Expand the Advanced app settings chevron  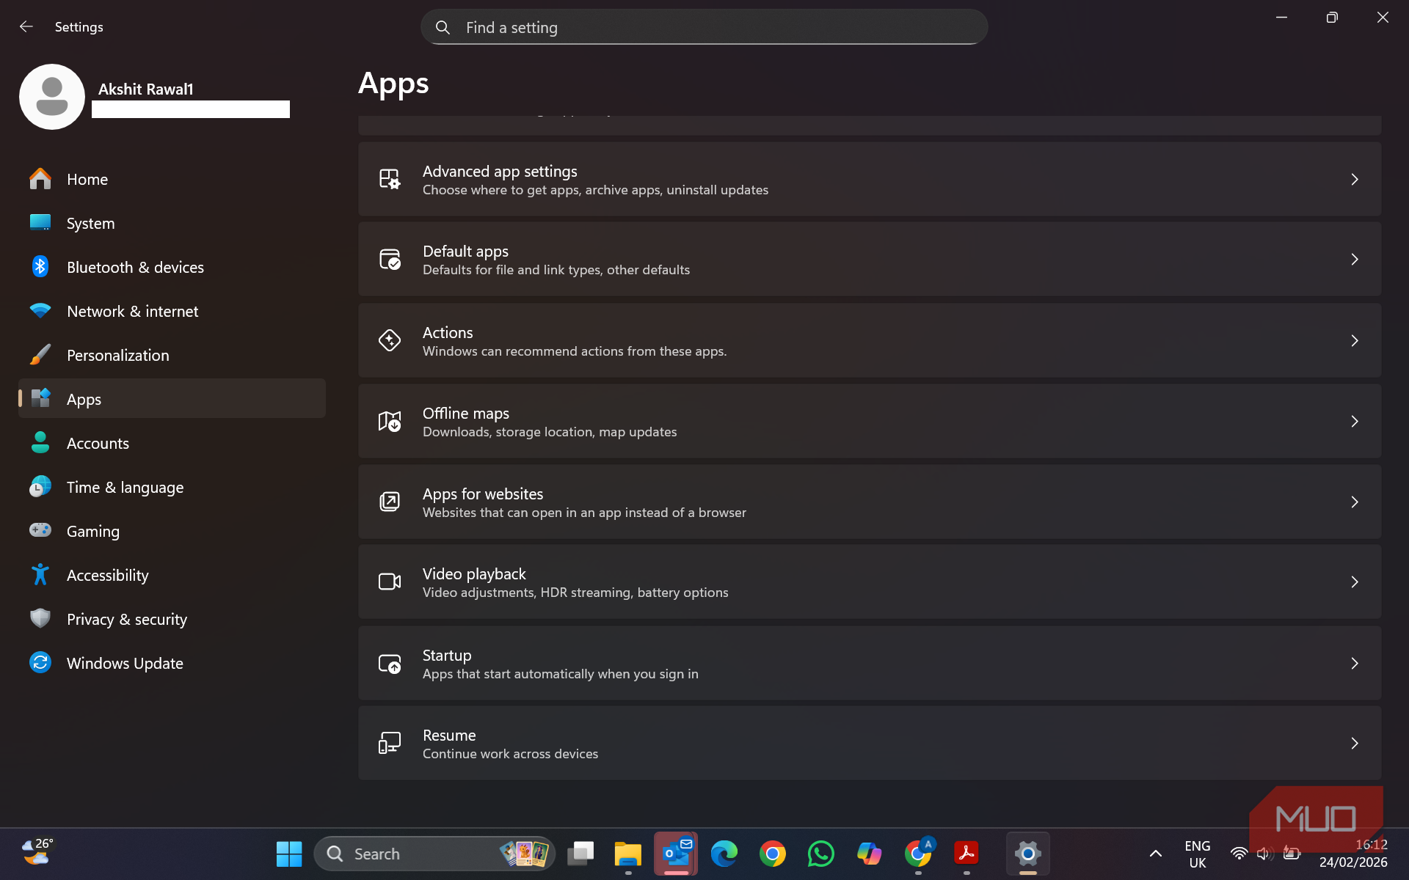pos(1355,179)
